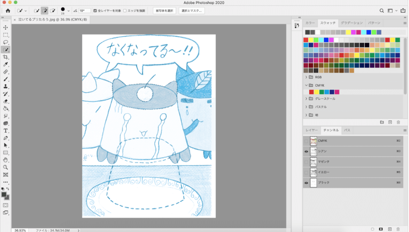Swap foreground and background colors

(8, 189)
